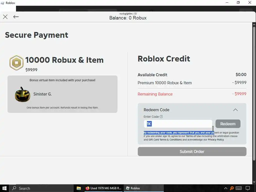Click the page vertical scrollbar thumb
Image resolution: width=256 pixels, height=192 pixels.
pos(254,93)
